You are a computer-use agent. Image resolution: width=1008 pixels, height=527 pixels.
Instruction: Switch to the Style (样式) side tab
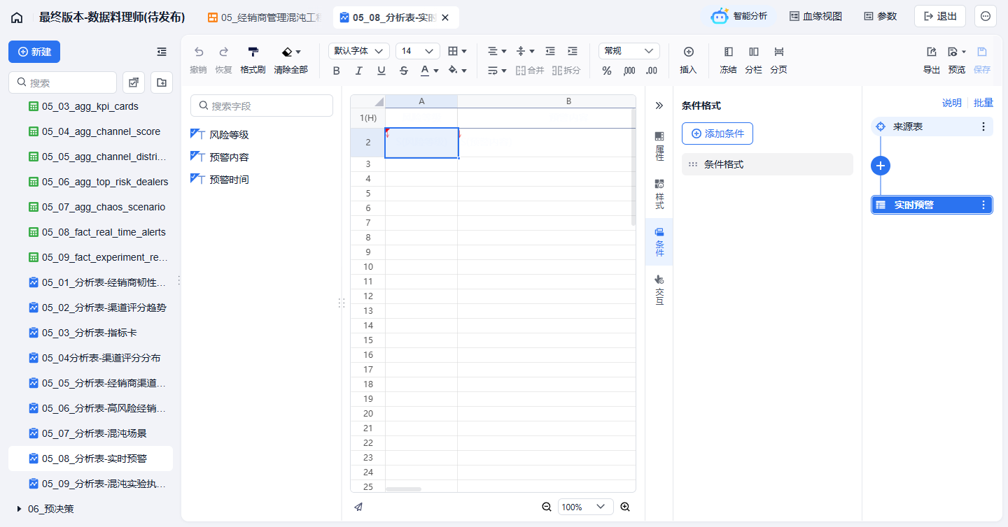tap(659, 194)
